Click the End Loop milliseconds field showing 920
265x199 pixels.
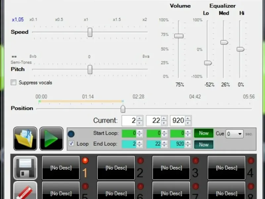point(178,144)
